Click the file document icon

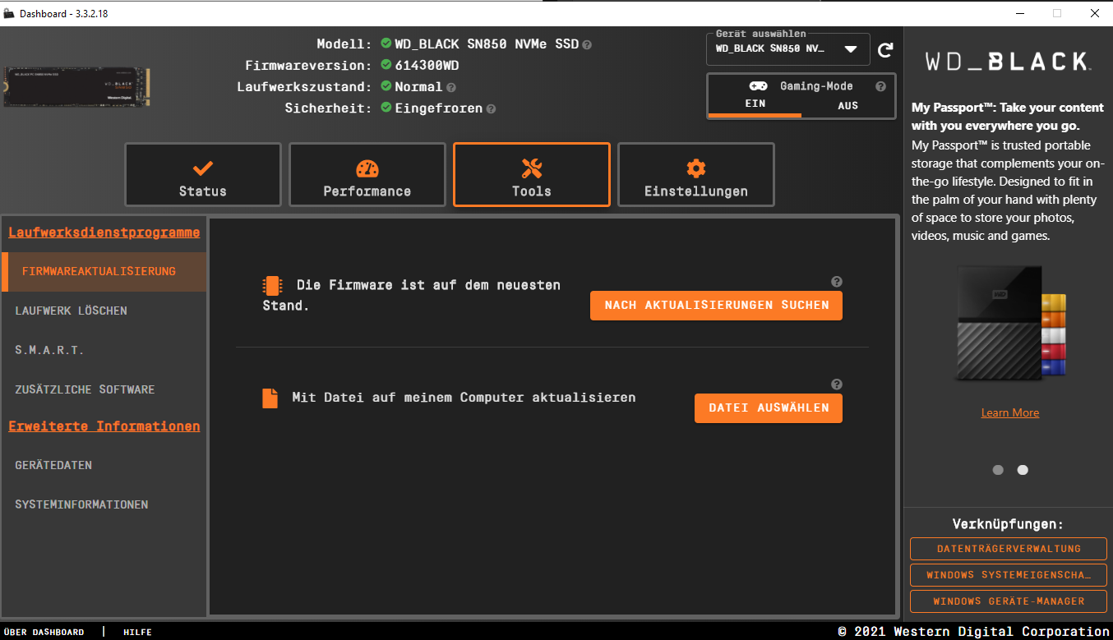[x=270, y=398]
